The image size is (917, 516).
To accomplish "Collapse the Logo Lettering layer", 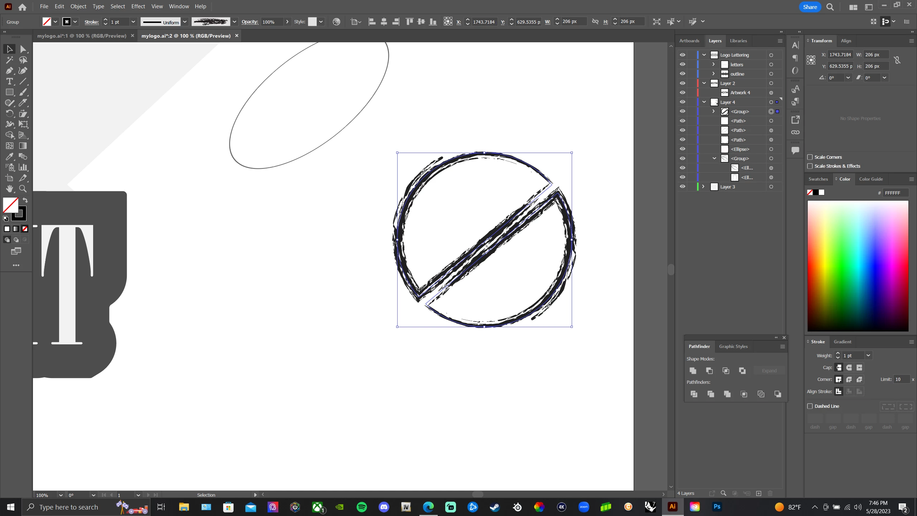I will [x=704, y=55].
